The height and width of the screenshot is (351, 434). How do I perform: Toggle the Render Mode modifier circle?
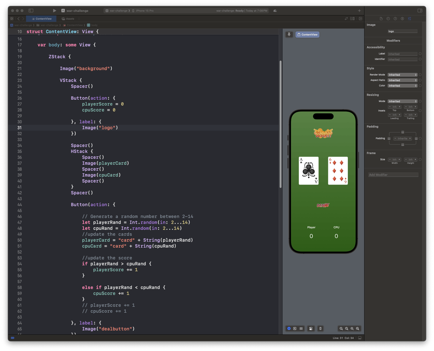(x=420, y=75)
